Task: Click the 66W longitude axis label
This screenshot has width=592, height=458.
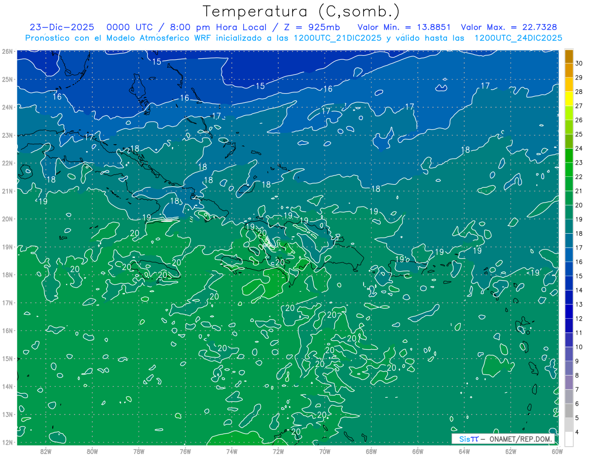Action: [417, 451]
